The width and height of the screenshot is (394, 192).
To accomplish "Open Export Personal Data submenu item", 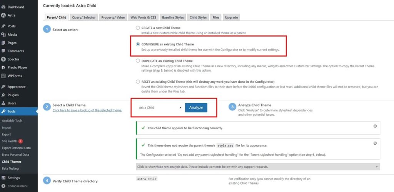I will tap(16, 148).
